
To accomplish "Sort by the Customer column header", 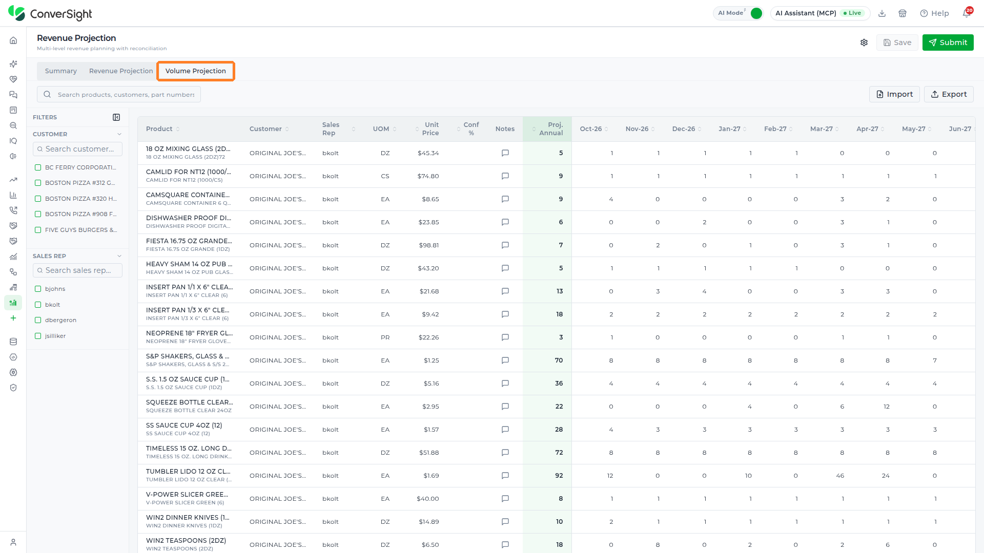I will coord(270,129).
